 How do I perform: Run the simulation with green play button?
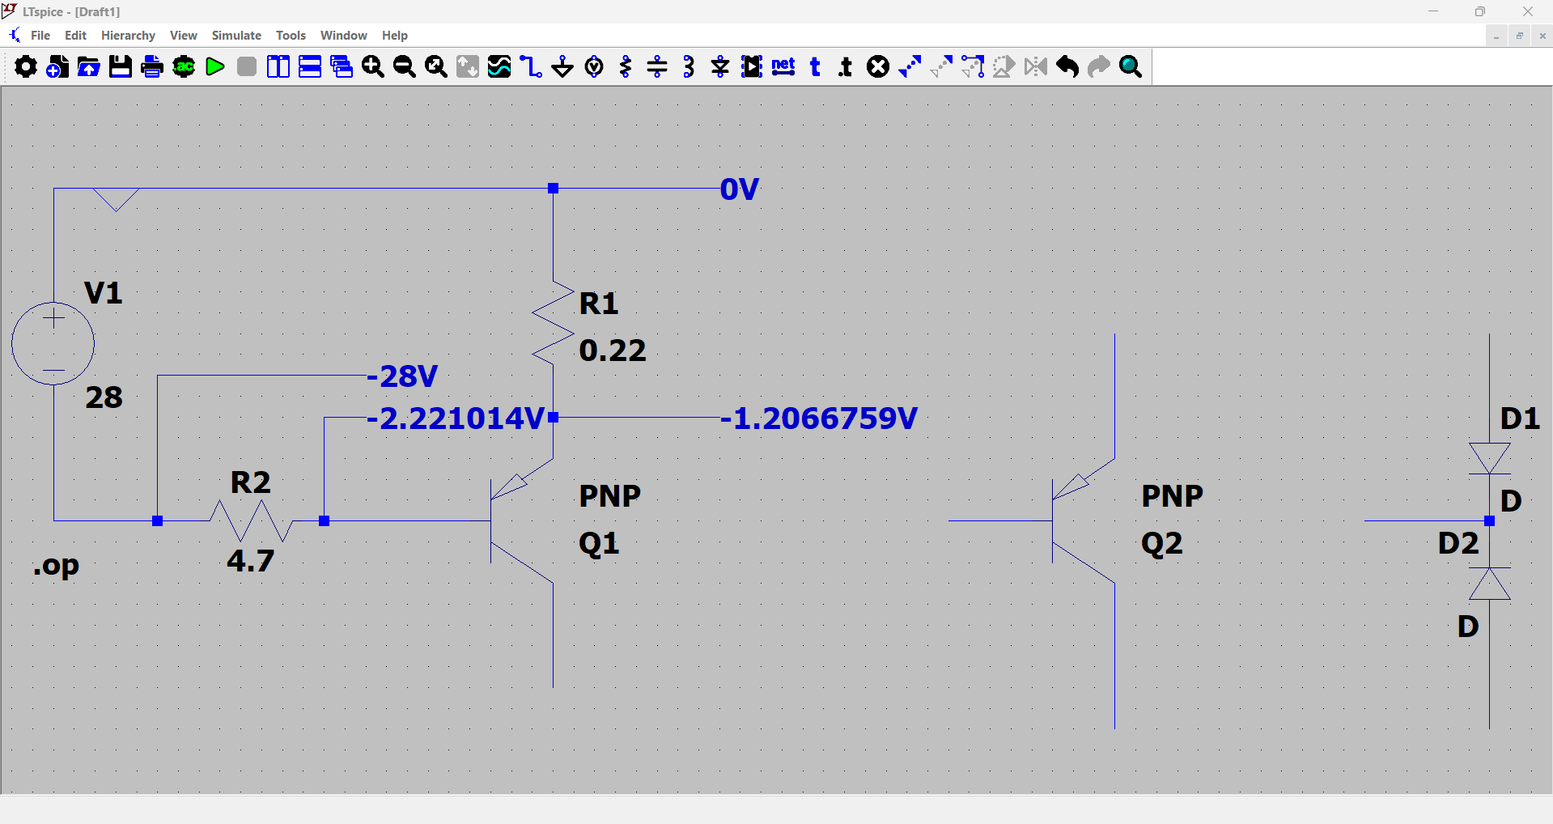tap(215, 66)
